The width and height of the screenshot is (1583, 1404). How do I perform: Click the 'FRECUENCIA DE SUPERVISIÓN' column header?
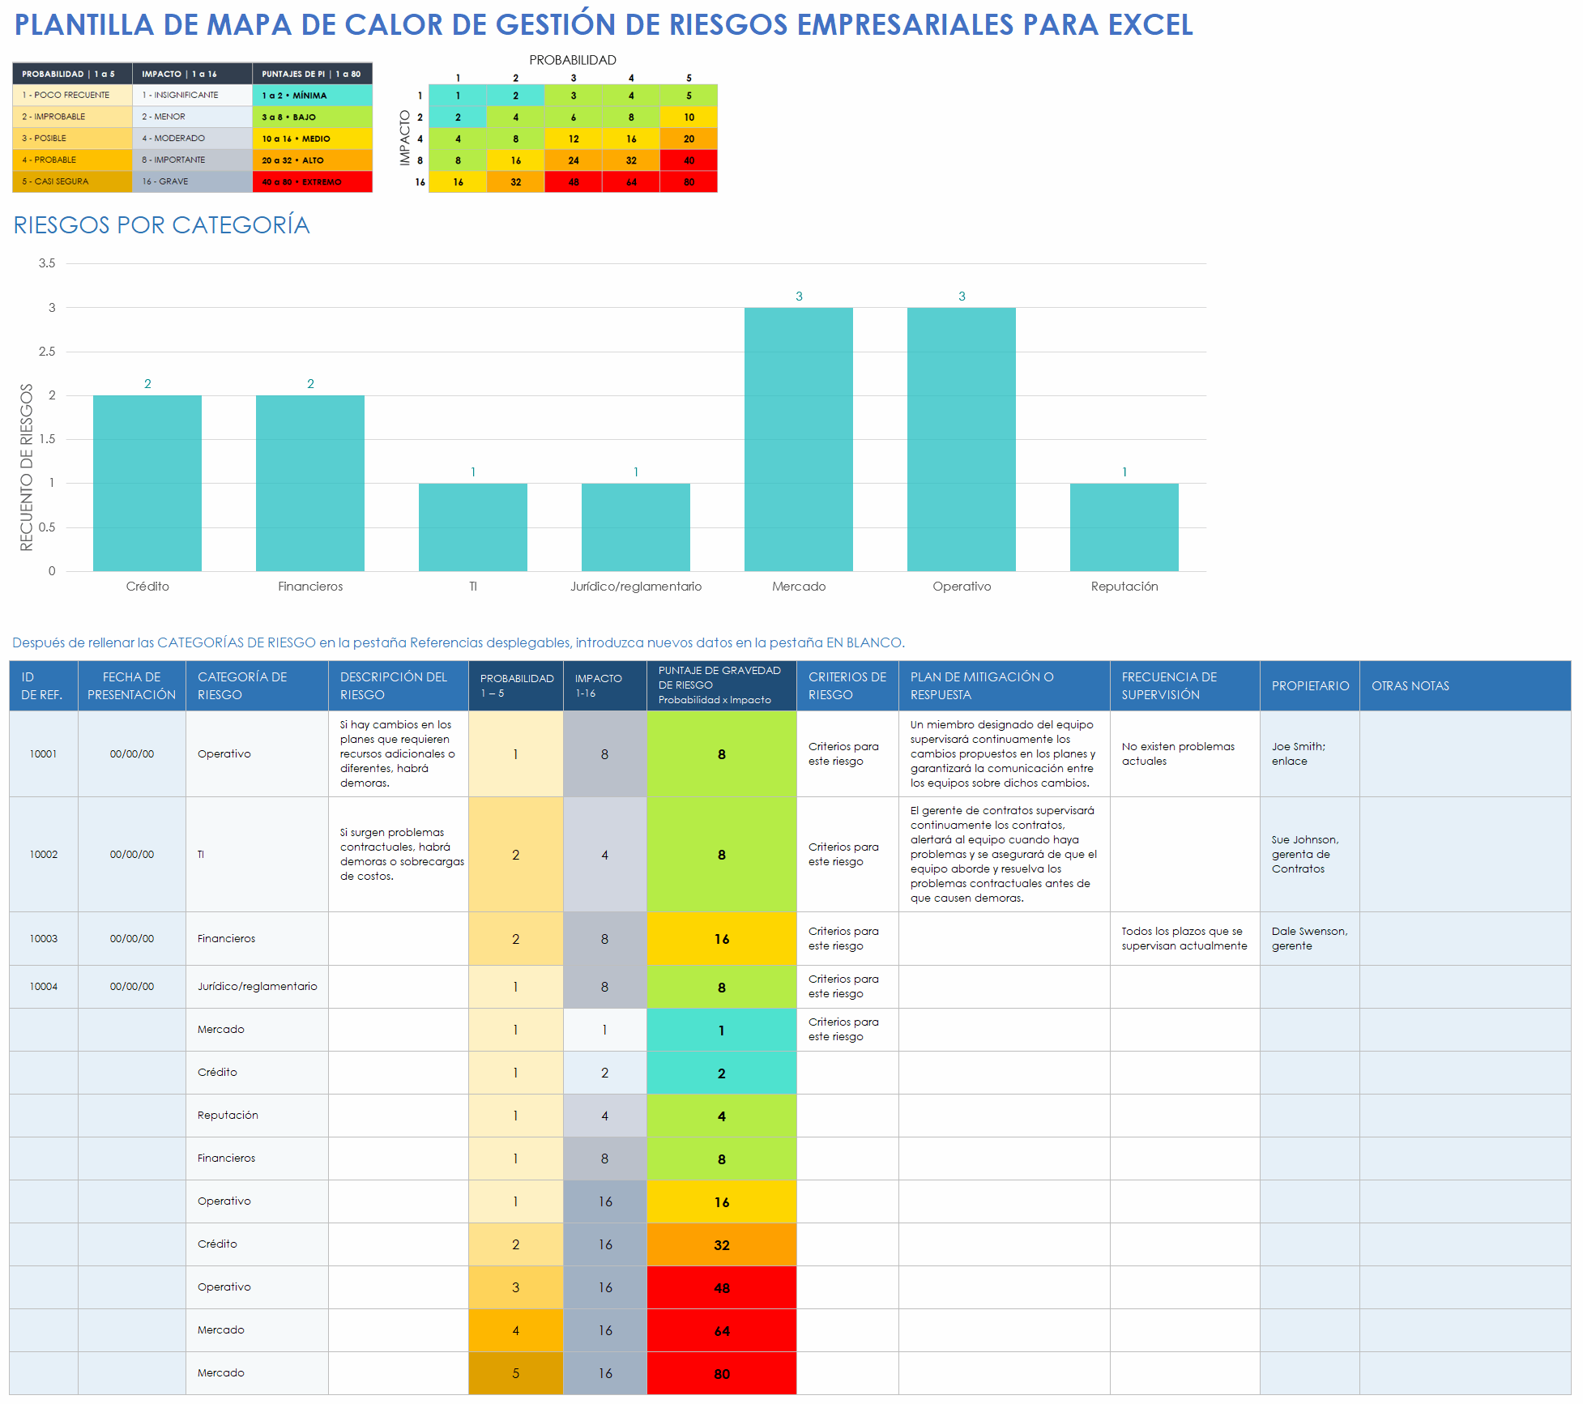pos(1185,685)
